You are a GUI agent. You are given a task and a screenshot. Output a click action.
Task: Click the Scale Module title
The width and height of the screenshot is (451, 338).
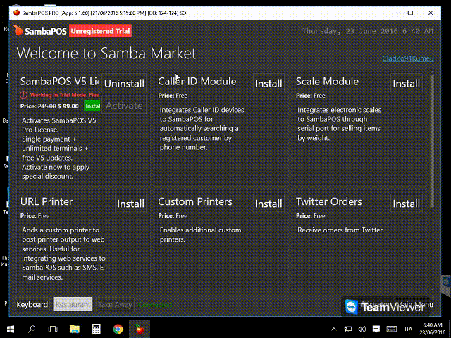click(x=327, y=82)
